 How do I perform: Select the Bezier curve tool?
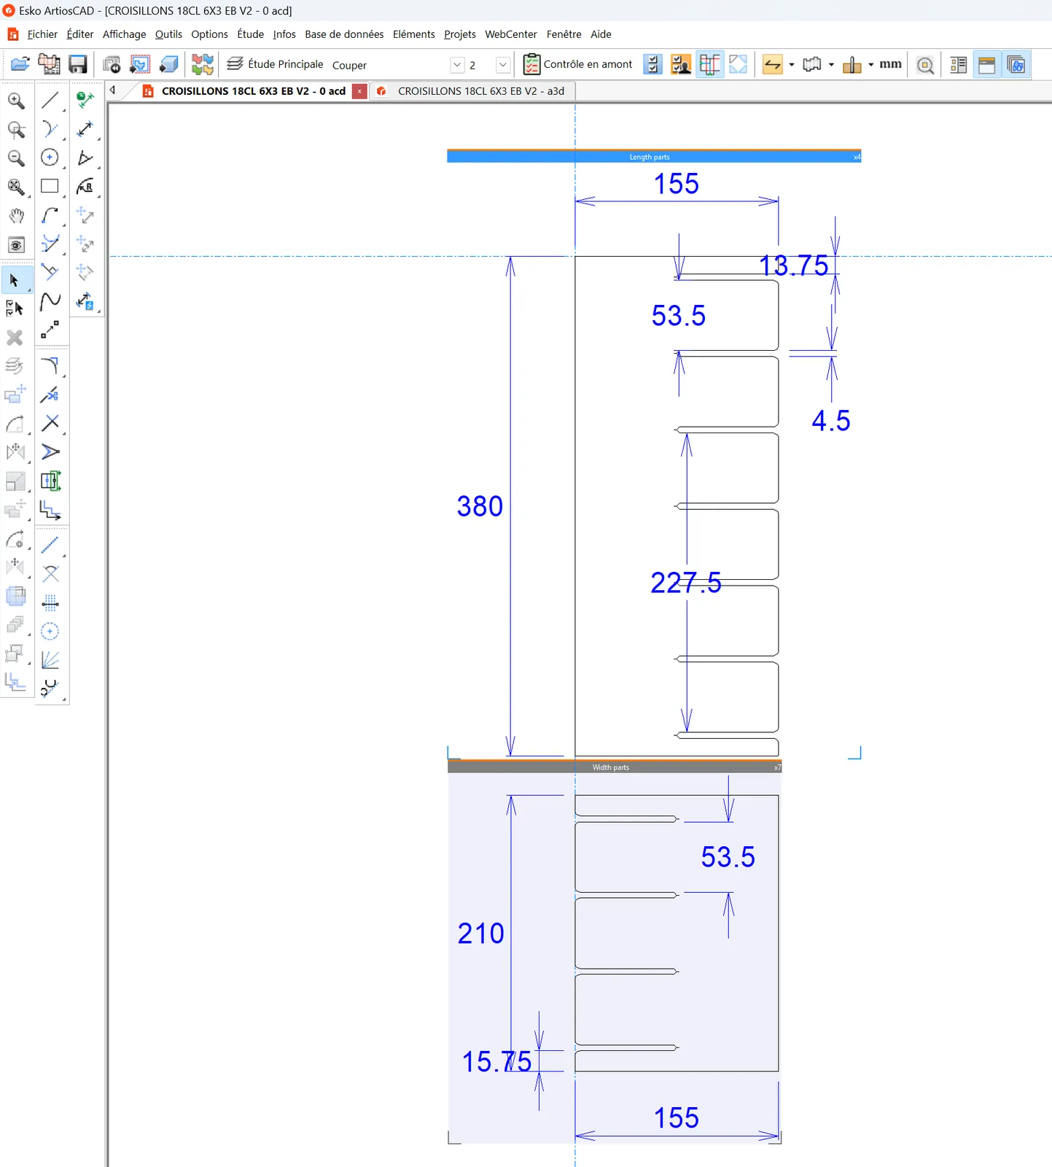(x=50, y=301)
